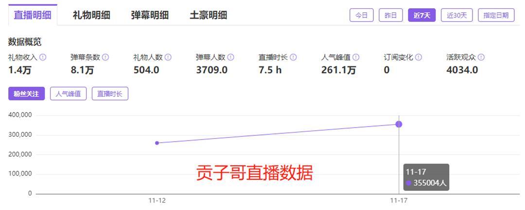Switch chart to 直播时长 series
525x210 pixels.
tap(110, 94)
